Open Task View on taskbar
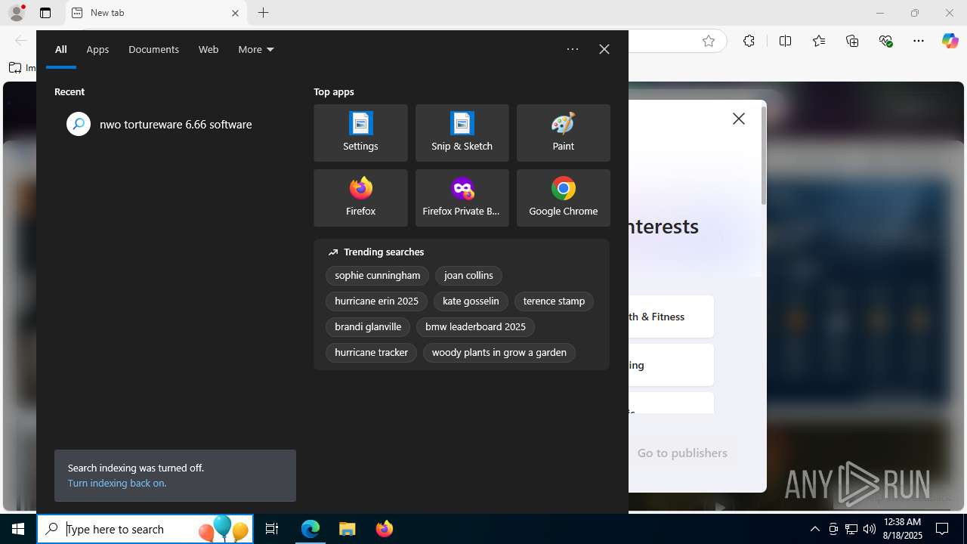 tap(272, 529)
